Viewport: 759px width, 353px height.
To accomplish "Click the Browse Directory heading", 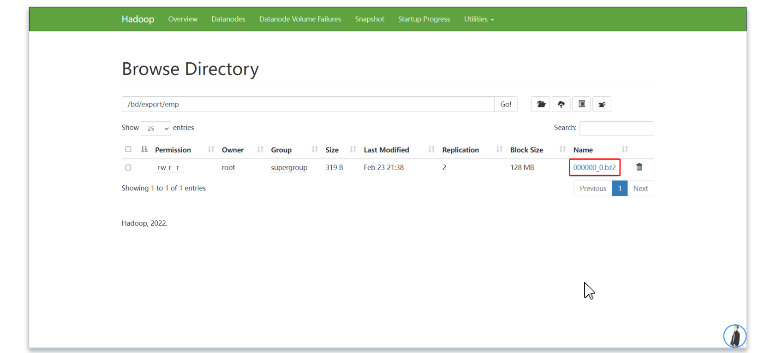I will 190,69.
